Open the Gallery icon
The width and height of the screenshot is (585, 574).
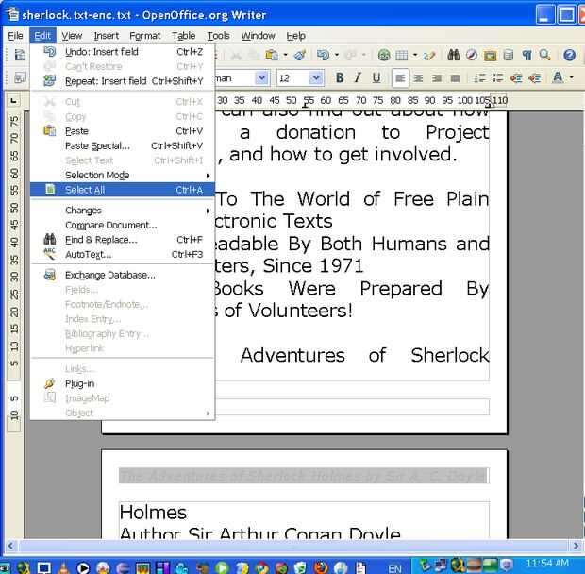coord(490,56)
